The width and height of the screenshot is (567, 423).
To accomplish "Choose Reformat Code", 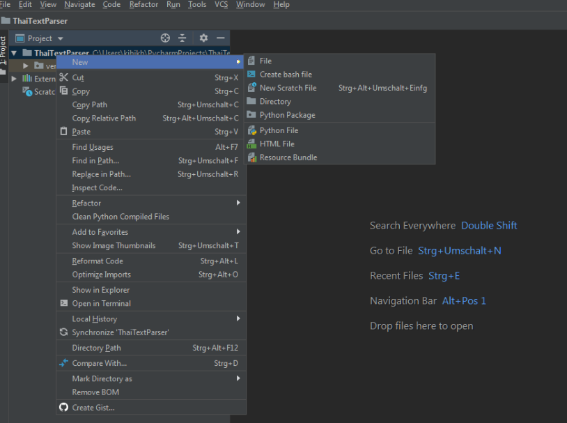I will click(x=151, y=261).
